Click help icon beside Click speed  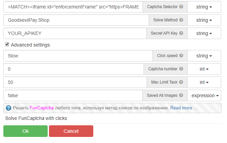(181, 56)
